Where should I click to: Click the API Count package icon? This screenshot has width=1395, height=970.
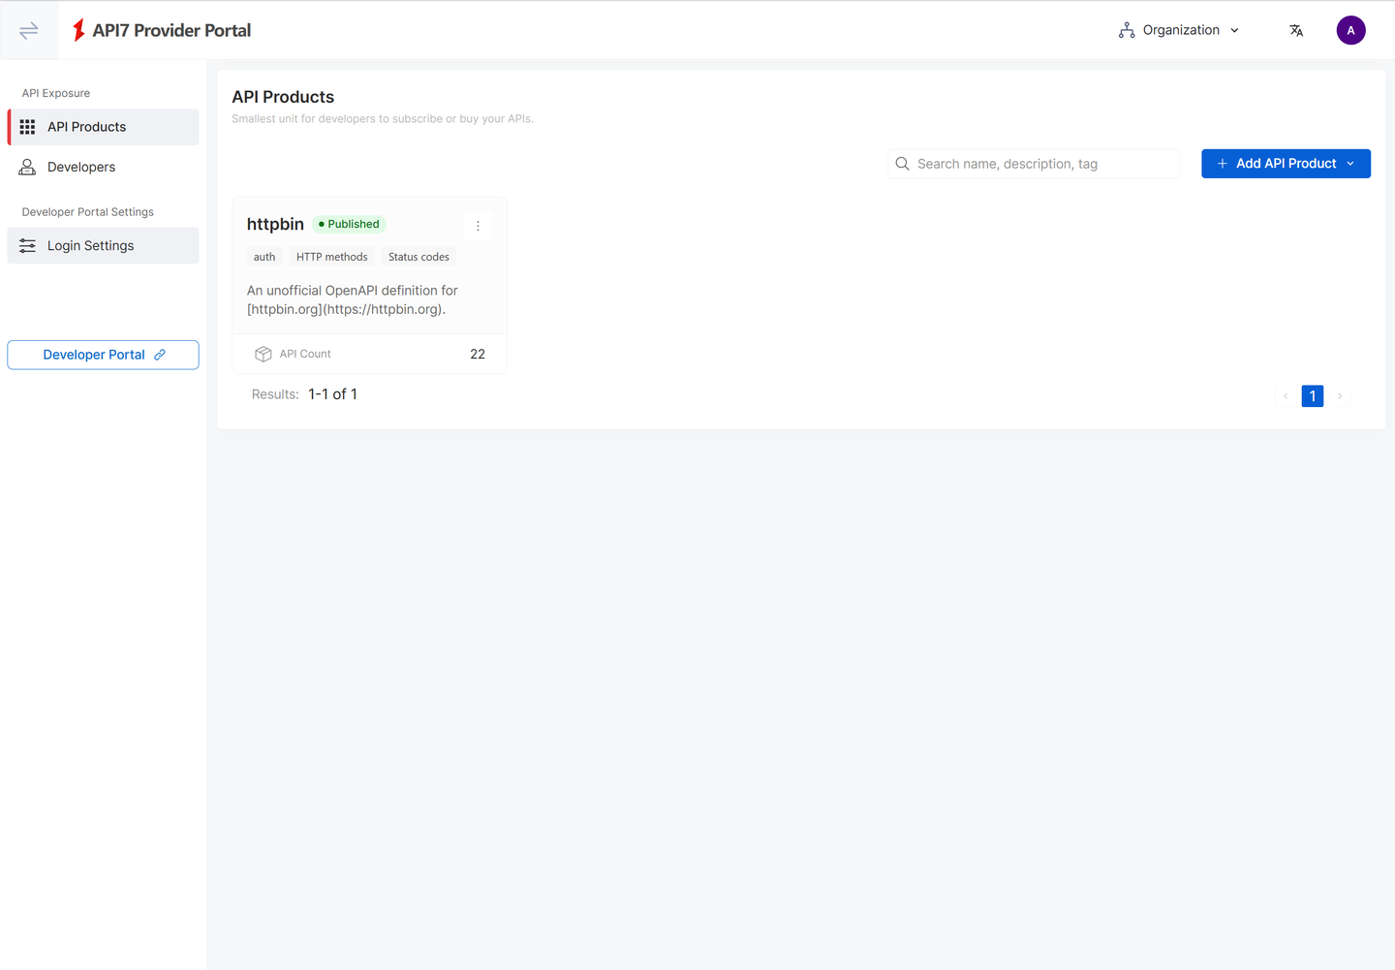[x=263, y=353]
